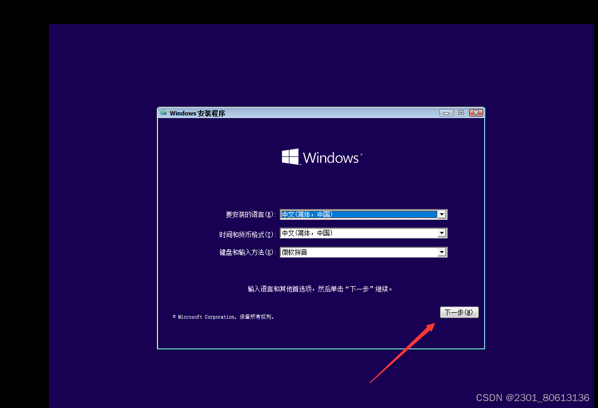Click the 下一步(N) button
This screenshot has height=408, width=598.
(459, 312)
